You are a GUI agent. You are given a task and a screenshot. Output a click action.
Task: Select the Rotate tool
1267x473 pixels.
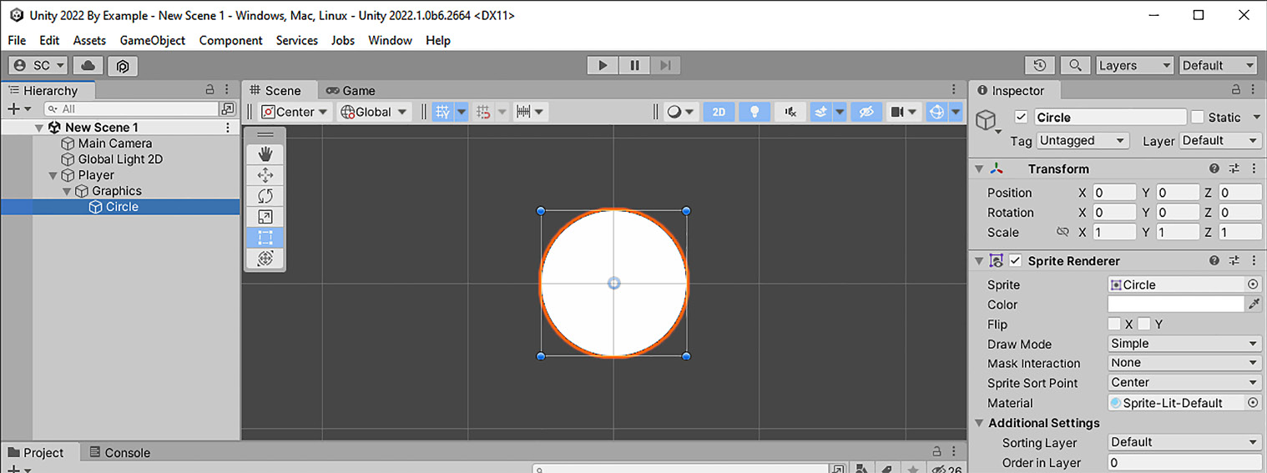pyautogui.click(x=265, y=196)
